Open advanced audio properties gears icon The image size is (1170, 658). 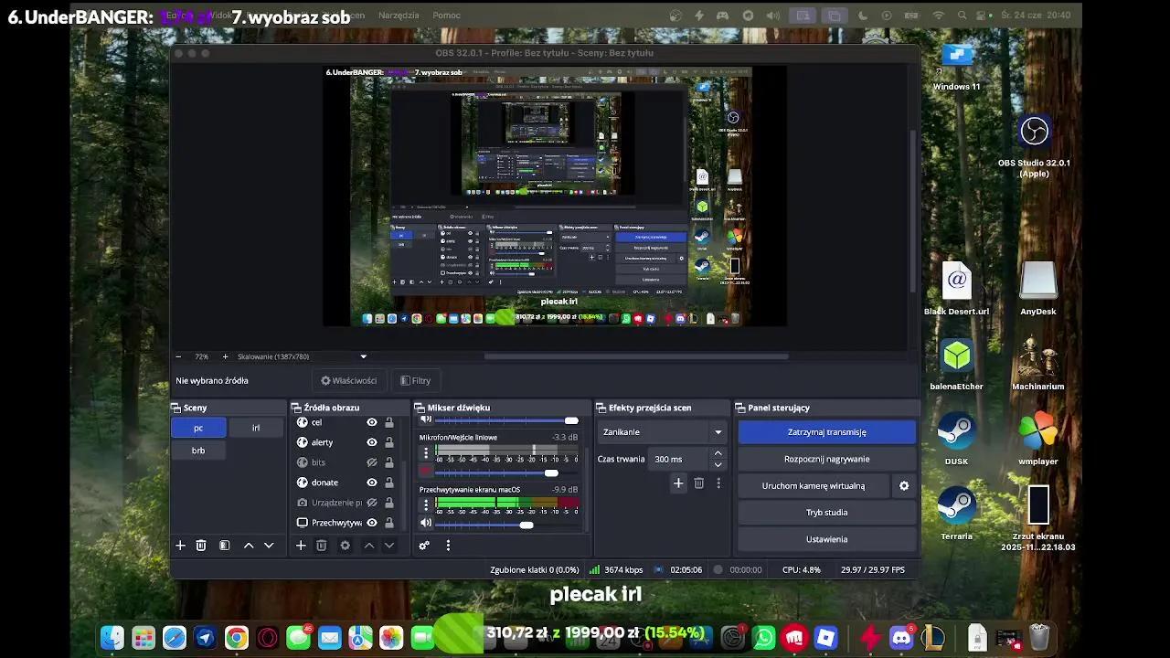(424, 546)
